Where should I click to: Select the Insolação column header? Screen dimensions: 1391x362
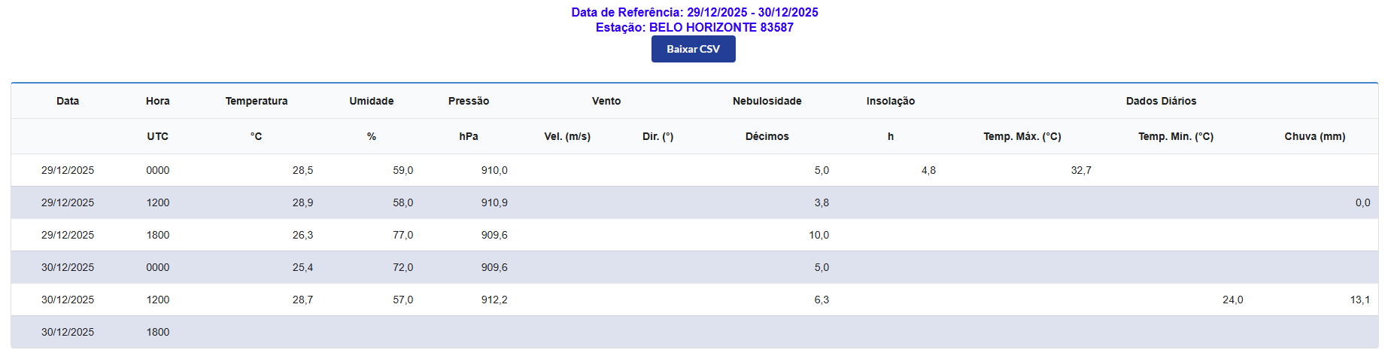(x=890, y=101)
